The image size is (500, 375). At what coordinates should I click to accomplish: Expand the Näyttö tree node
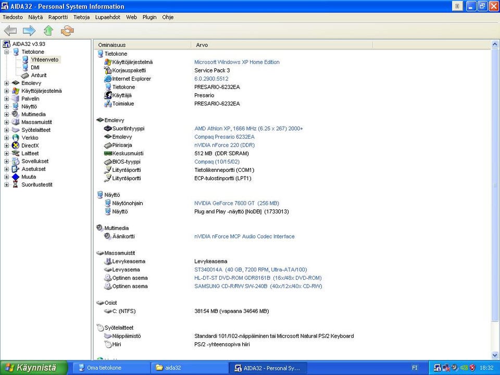click(6, 106)
